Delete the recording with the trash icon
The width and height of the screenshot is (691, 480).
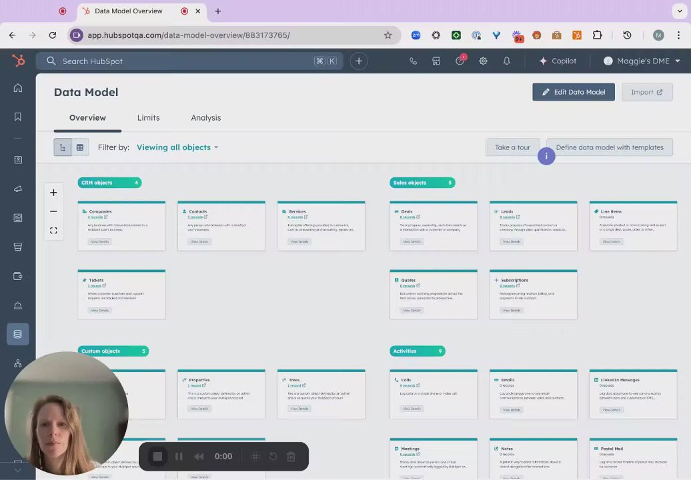point(291,457)
